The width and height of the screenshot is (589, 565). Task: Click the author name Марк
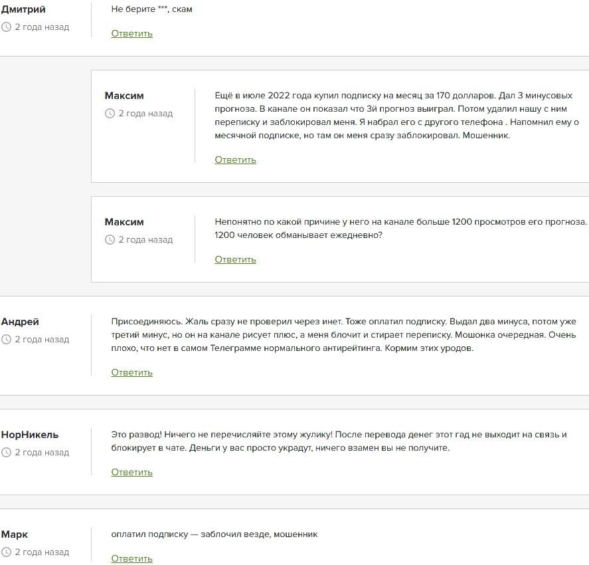[15, 534]
